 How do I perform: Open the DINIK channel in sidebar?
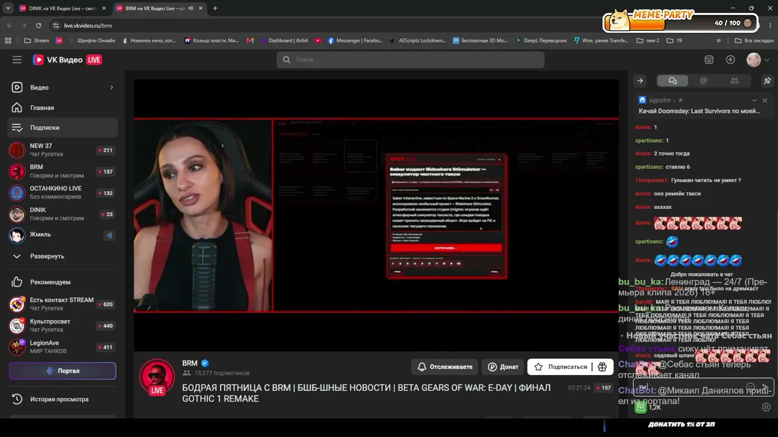pyautogui.click(x=62, y=214)
